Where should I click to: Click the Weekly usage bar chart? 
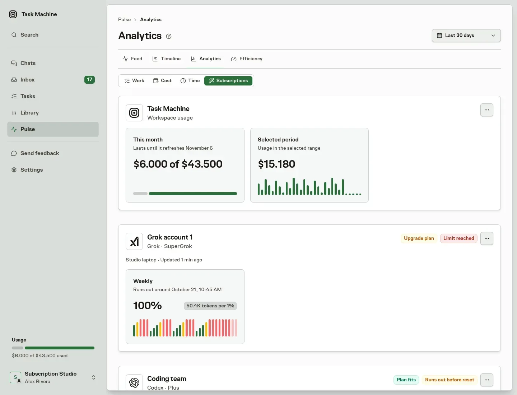point(185,328)
